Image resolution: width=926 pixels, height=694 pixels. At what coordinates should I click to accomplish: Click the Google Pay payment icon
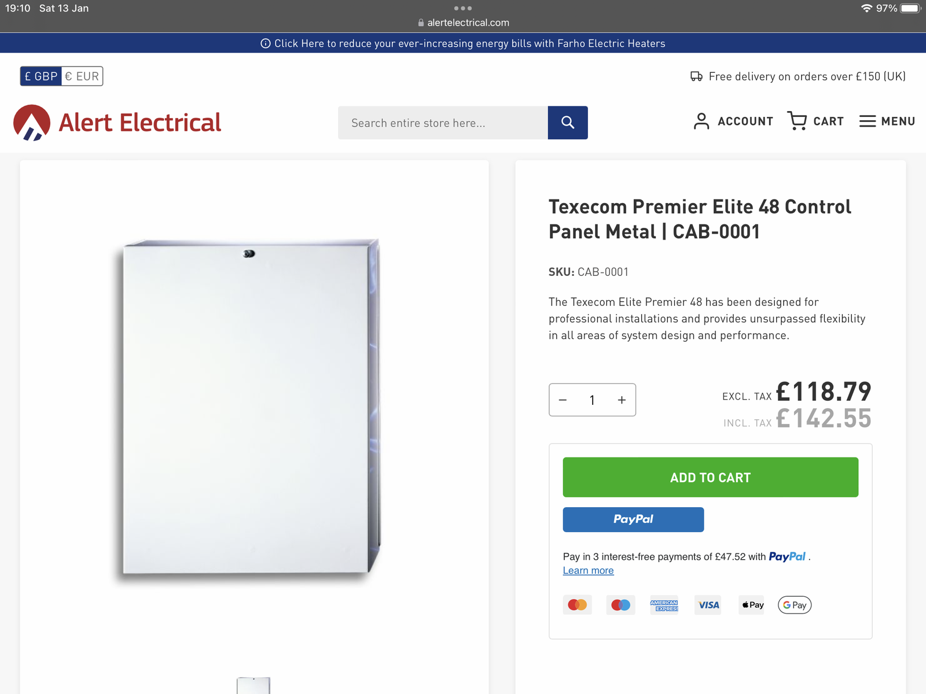pos(795,605)
